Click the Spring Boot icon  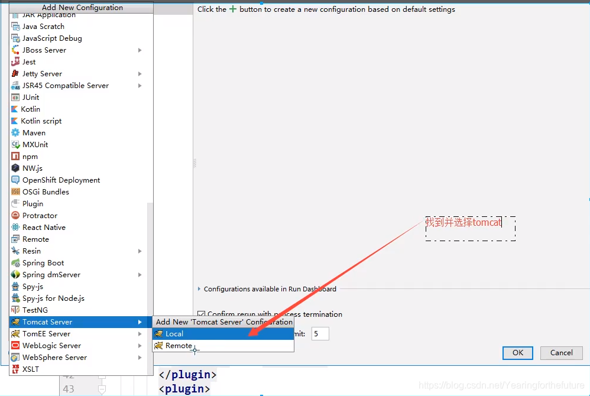coord(15,263)
